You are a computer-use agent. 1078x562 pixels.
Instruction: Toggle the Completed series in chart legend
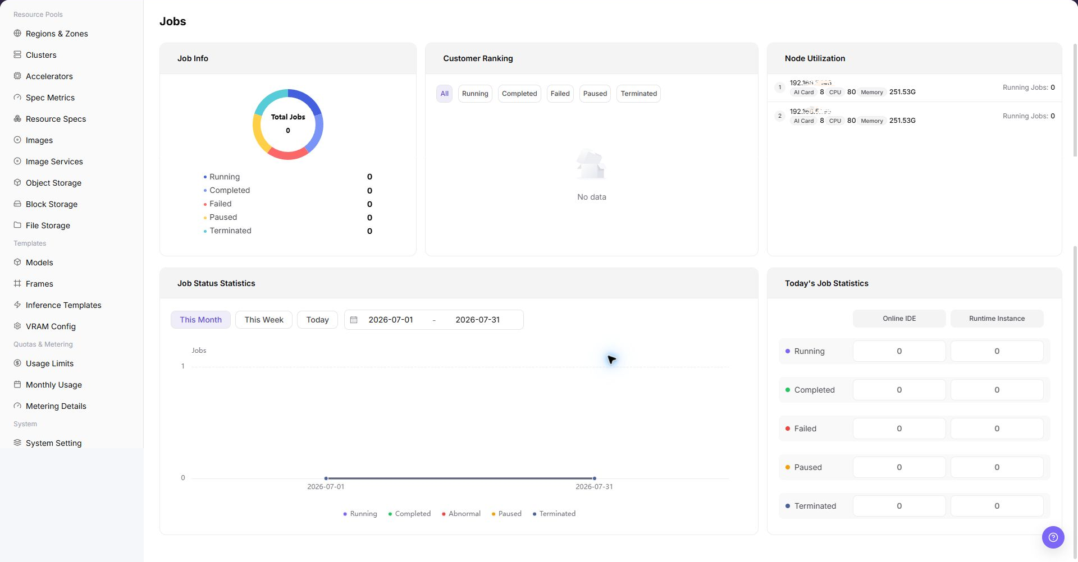point(409,514)
